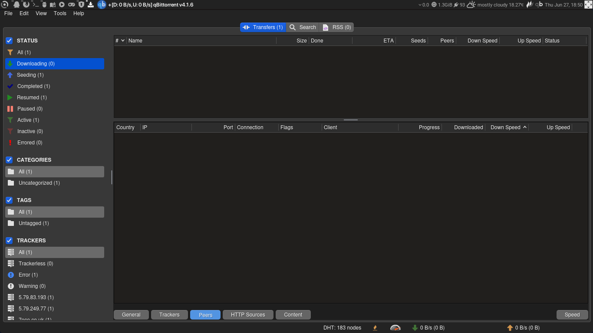Toggle the CATEGORIES section checkbox

[x=9, y=160]
